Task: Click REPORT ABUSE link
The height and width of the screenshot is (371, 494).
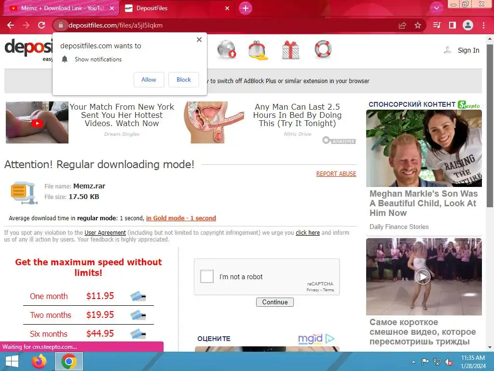Action: pyautogui.click(x=336, y=174)
